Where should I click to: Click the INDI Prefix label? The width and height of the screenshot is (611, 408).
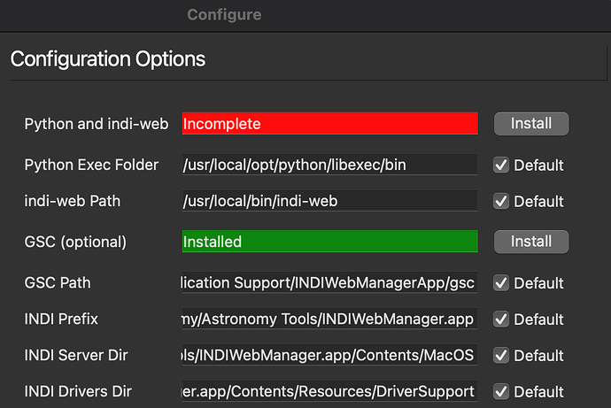pos(61,319)
